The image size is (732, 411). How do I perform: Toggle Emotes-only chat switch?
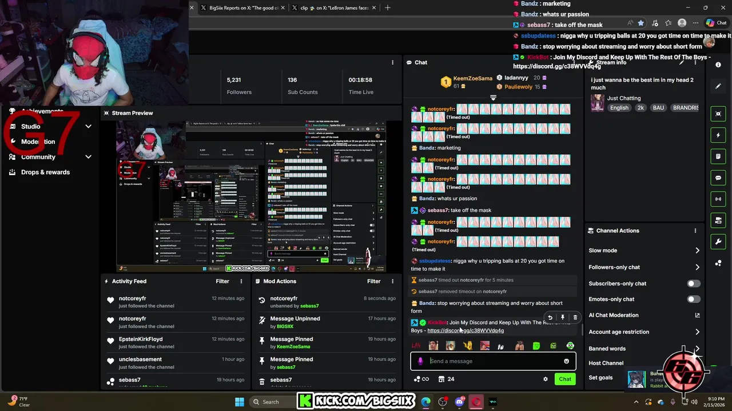[x=693, y=299]
